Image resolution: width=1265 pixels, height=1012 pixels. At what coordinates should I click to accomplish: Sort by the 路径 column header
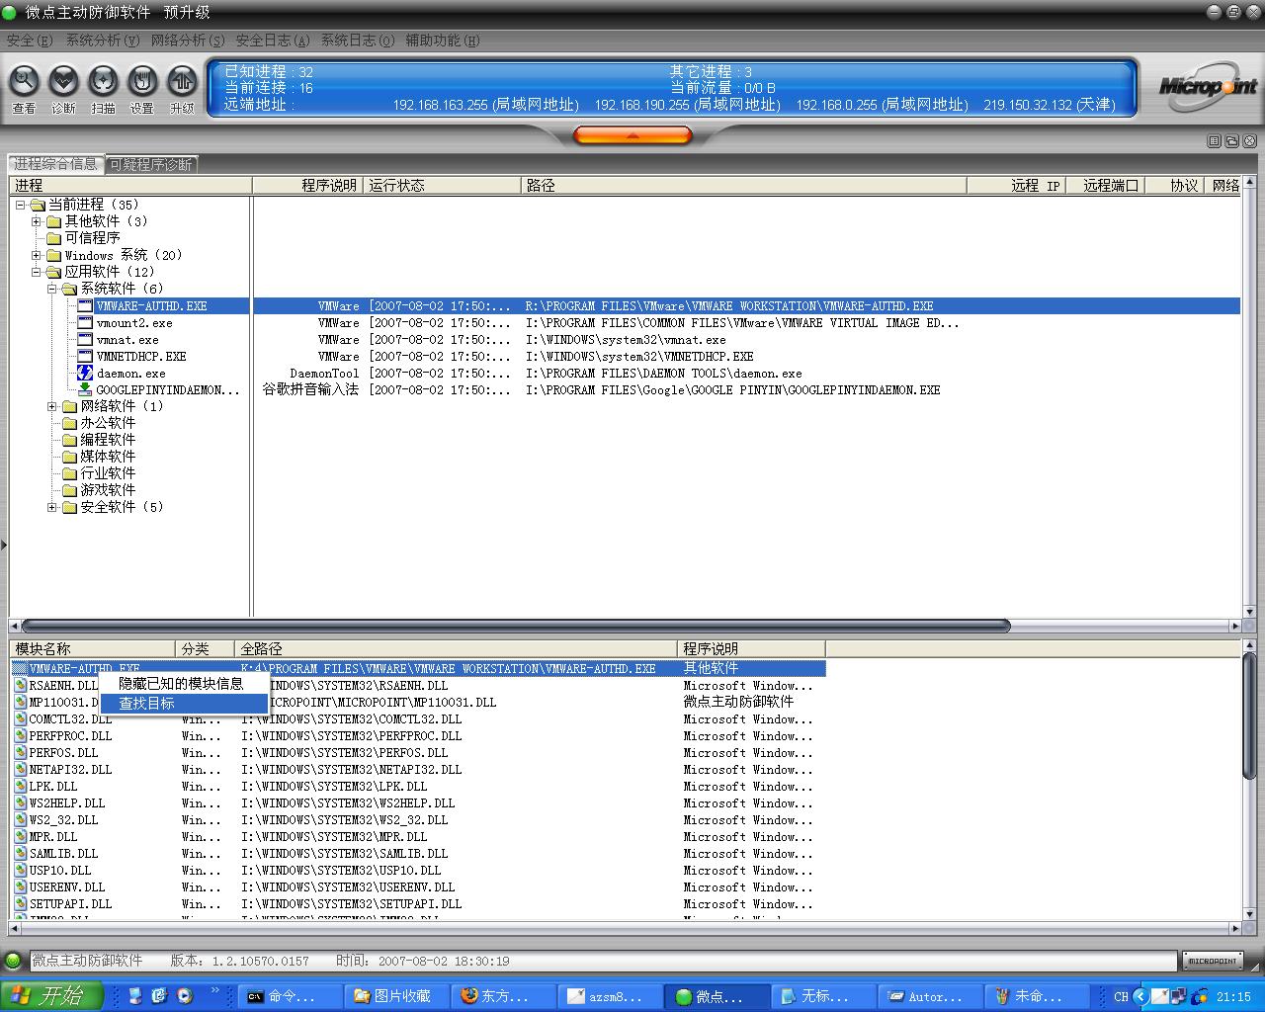click(744, 185)
